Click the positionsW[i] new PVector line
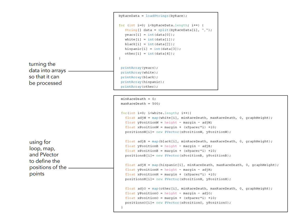 pos(178,132)
